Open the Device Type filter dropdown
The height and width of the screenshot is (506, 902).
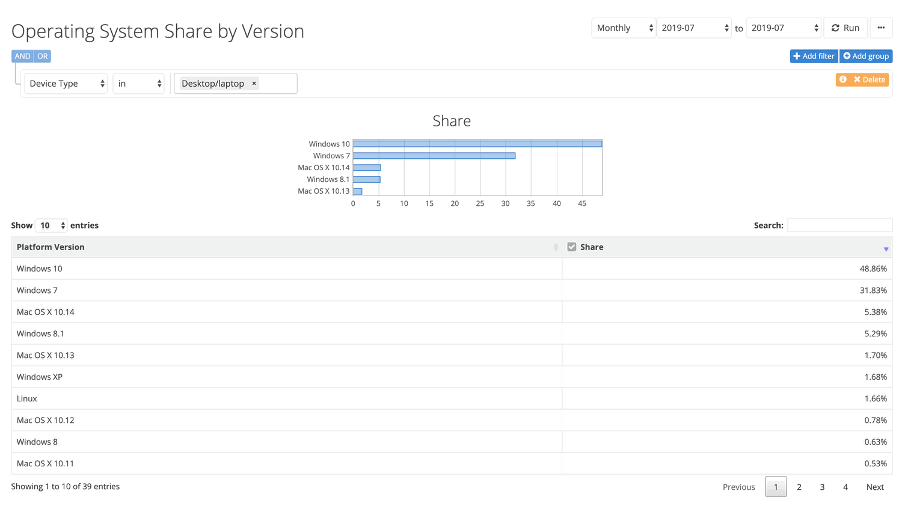(66, 84)
